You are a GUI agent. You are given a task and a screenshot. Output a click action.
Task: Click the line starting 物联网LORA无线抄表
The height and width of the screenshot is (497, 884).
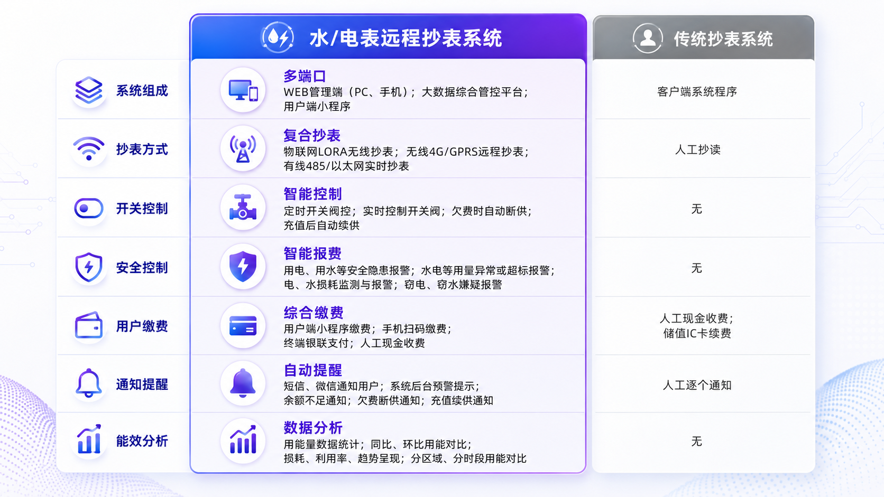click(x=406, y=152)
